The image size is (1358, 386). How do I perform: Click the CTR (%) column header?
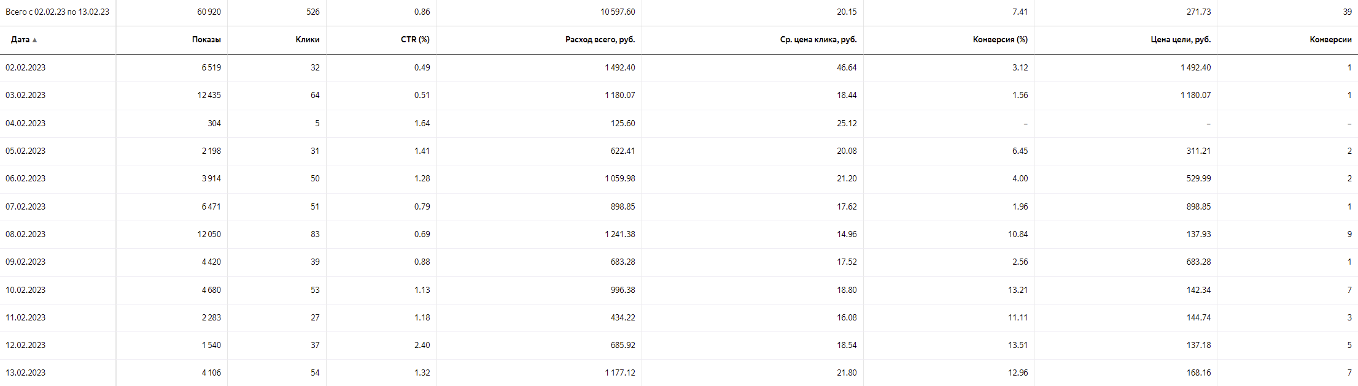coord(415,40)
